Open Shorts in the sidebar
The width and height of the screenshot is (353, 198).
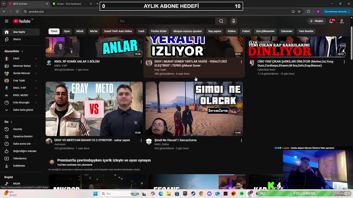pos(21,39)
